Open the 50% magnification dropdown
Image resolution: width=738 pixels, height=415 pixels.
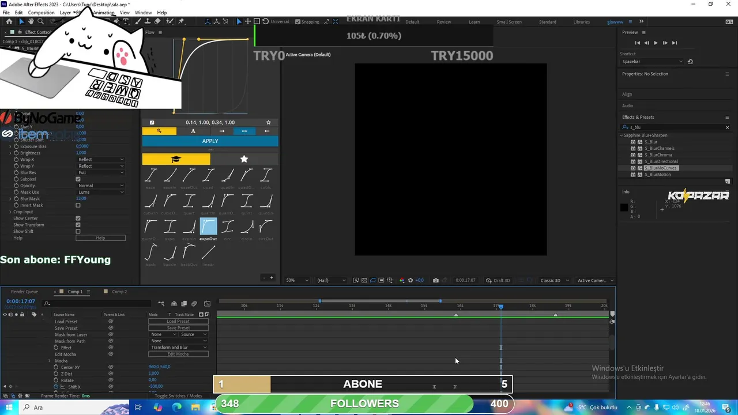(x=298, y=280)
